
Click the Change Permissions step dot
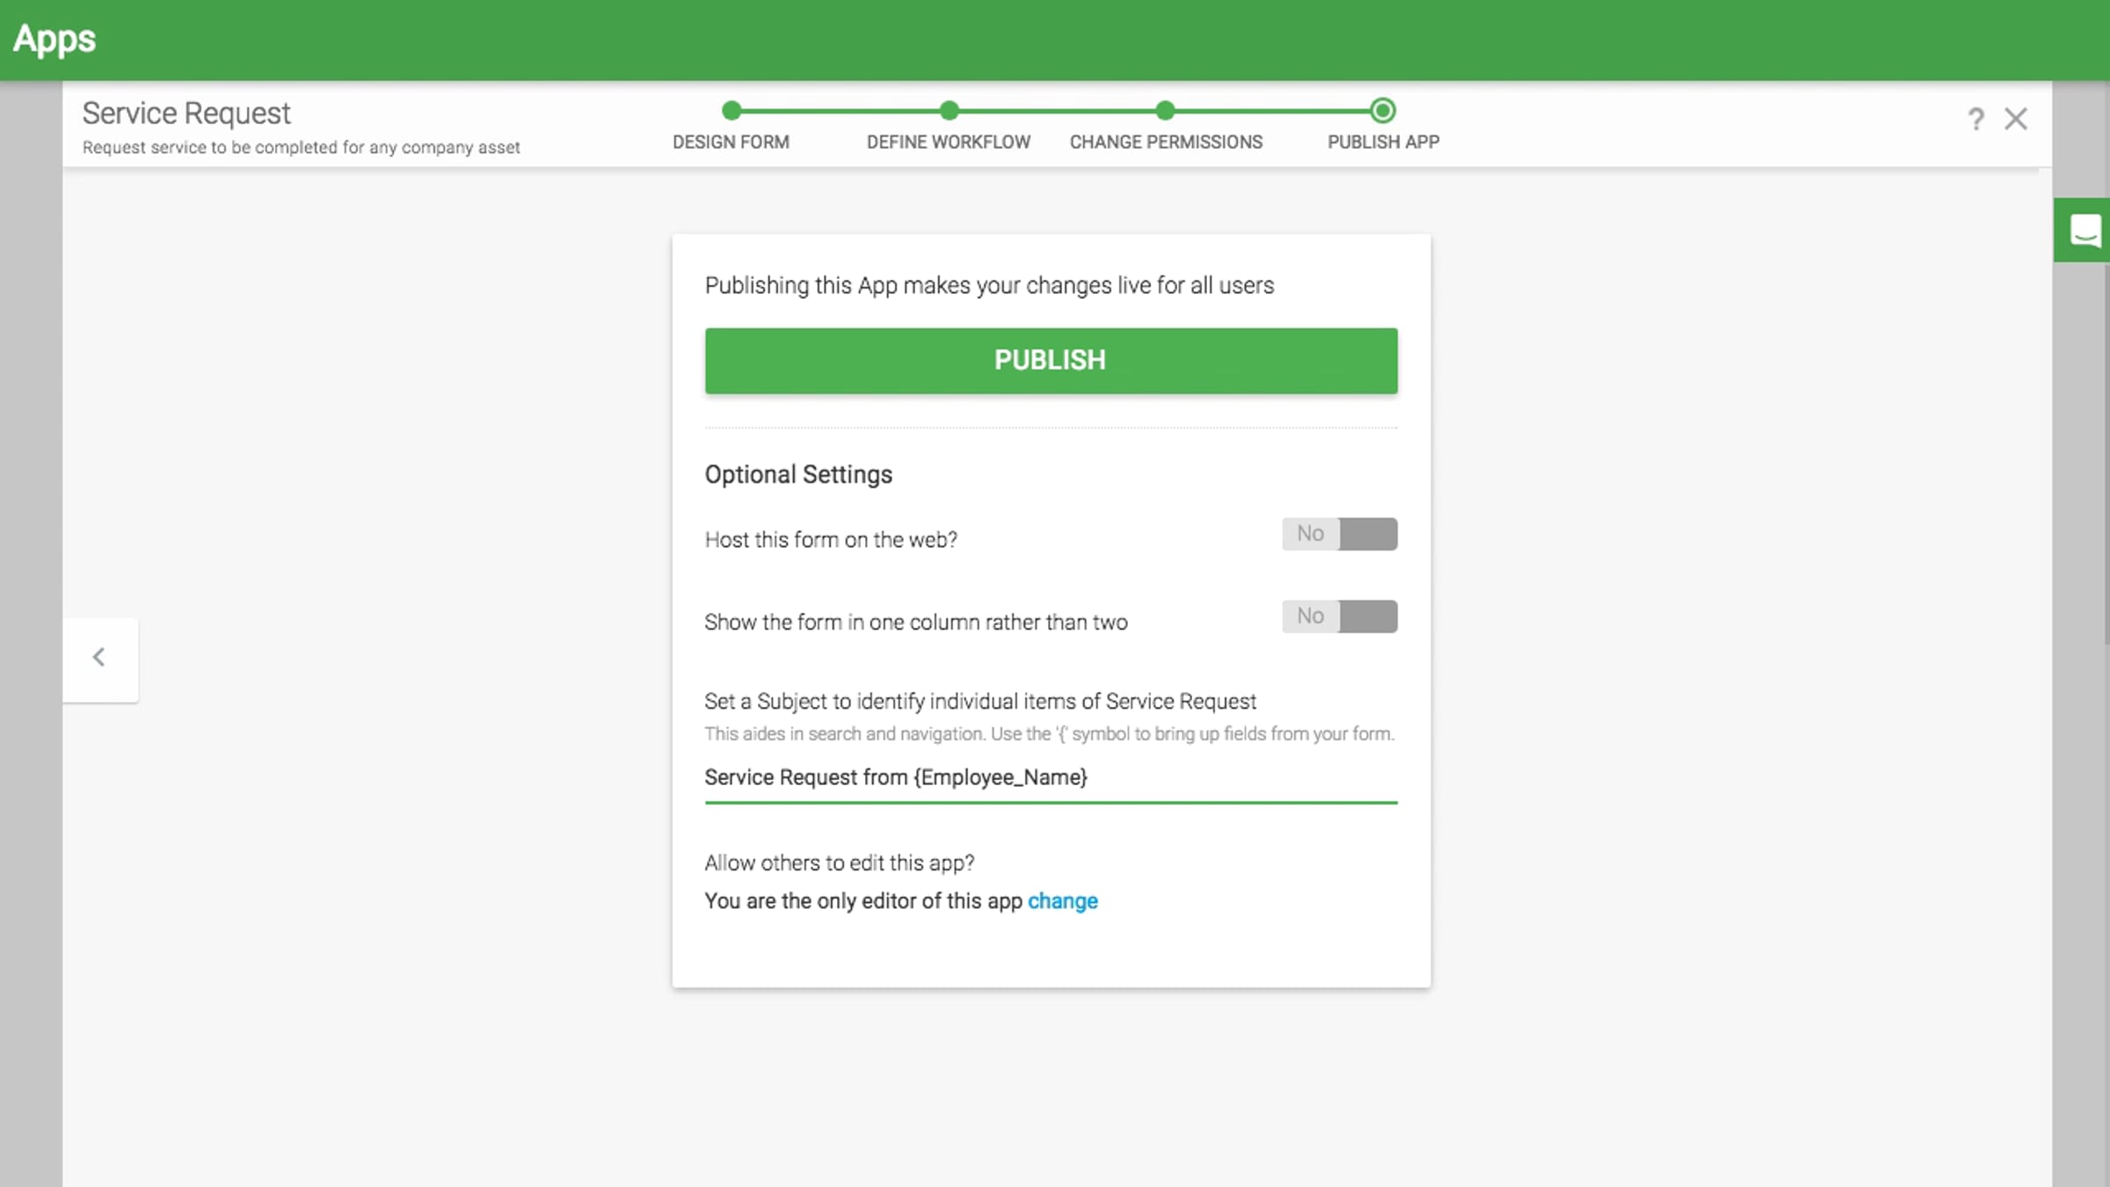(x=1165, y=111)
